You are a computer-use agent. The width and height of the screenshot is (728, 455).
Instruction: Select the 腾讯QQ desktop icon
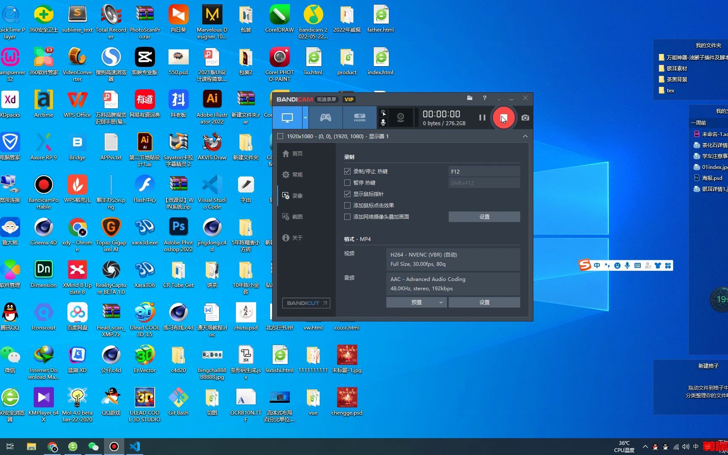click(10, 317)
